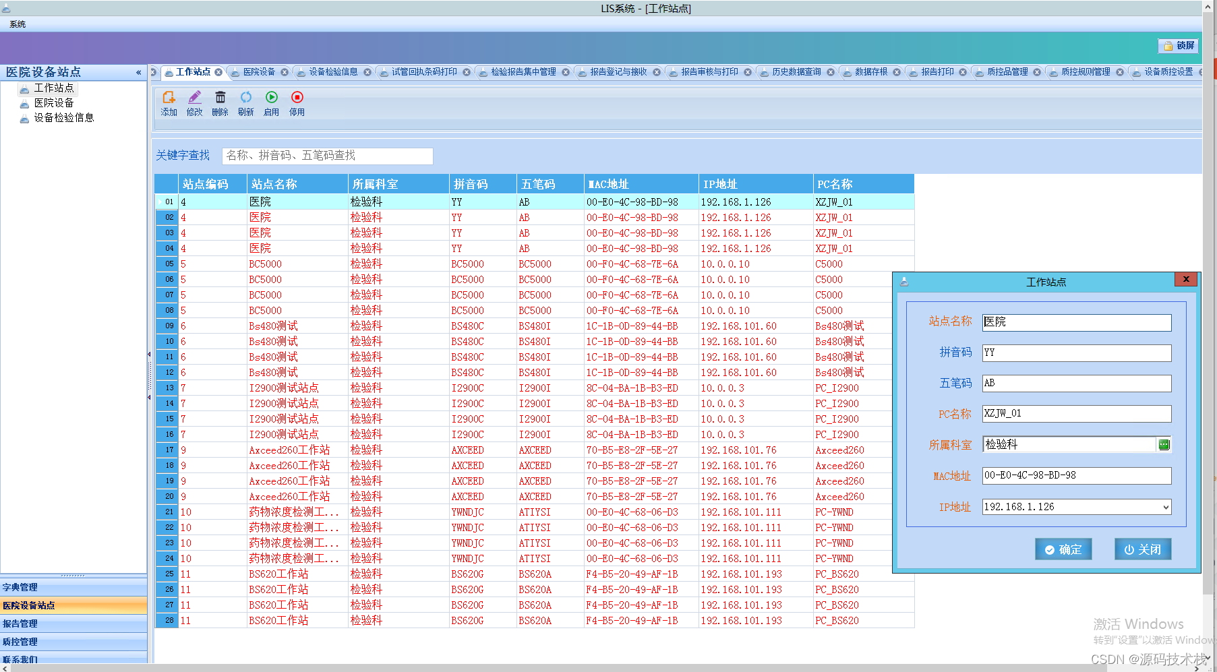Open the 试管回执条码打印 tab
Image resolution: width=1217 pixels, height=672 pixels.
pyautogui.click(x=424, y=72)
